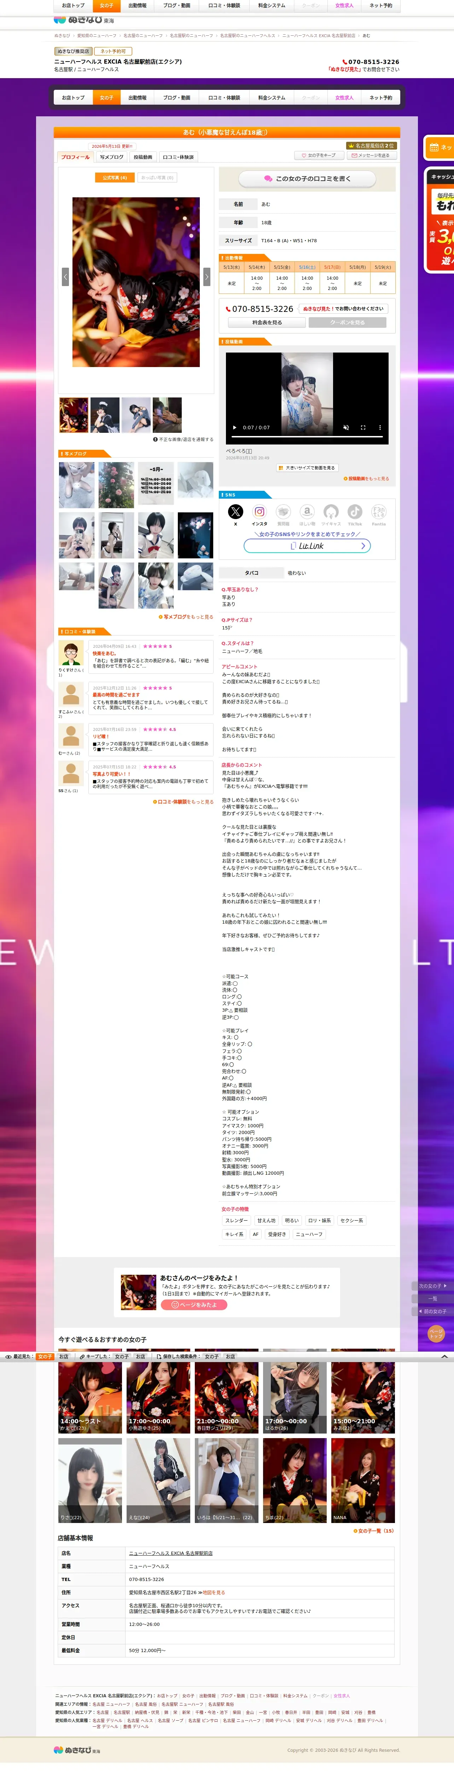Switch to the 投稿動画 tab

coord(143,157)
